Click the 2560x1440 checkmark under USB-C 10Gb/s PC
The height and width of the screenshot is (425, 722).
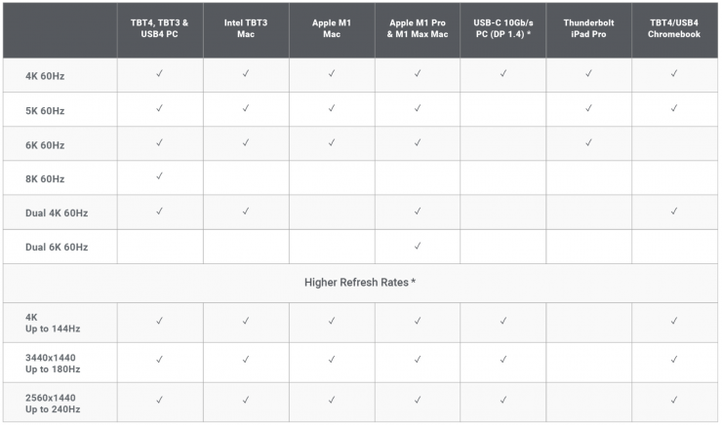pos(503,399)
